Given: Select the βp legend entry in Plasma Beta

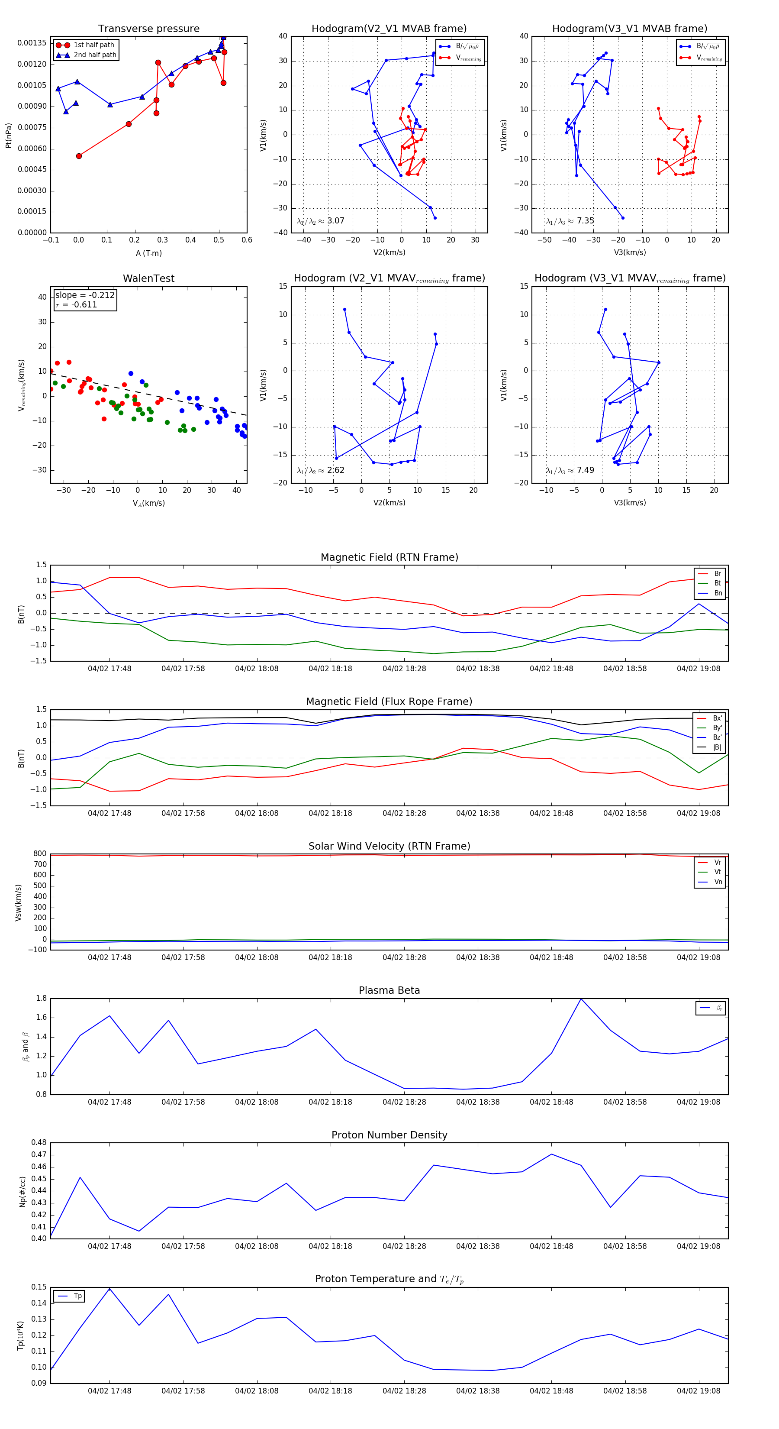Looking at the screenshot, I should [x=711, y=1008].
